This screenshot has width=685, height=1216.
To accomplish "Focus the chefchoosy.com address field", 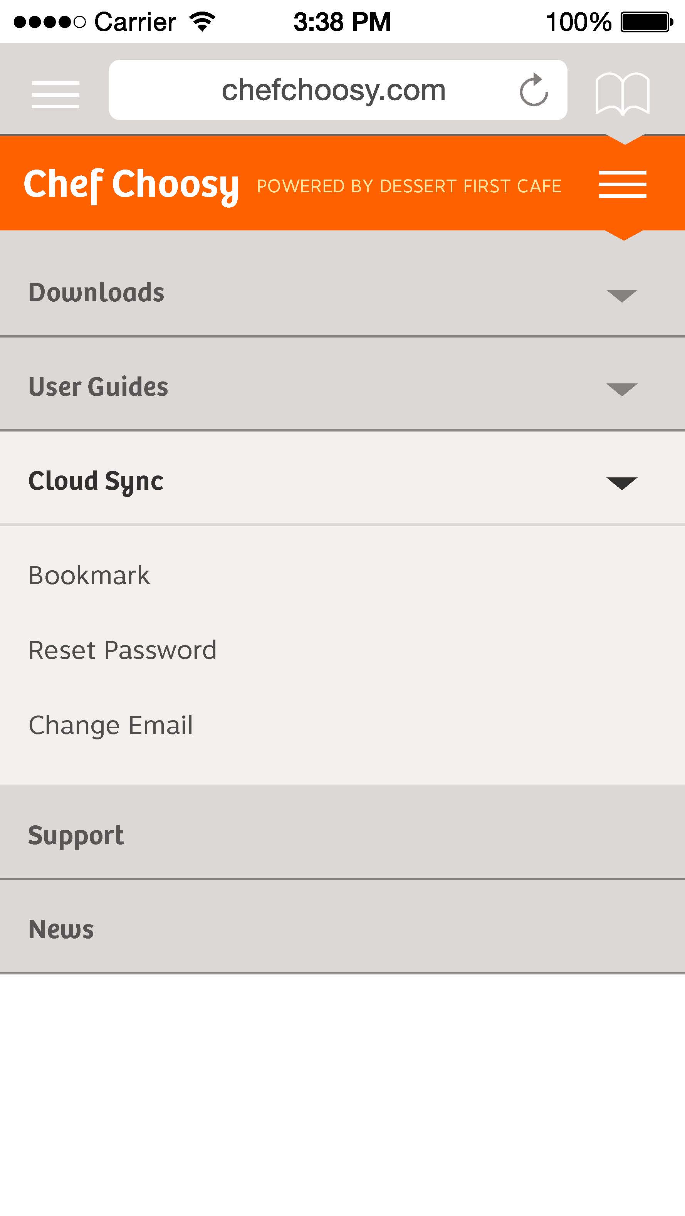I will tap(338, 90).
